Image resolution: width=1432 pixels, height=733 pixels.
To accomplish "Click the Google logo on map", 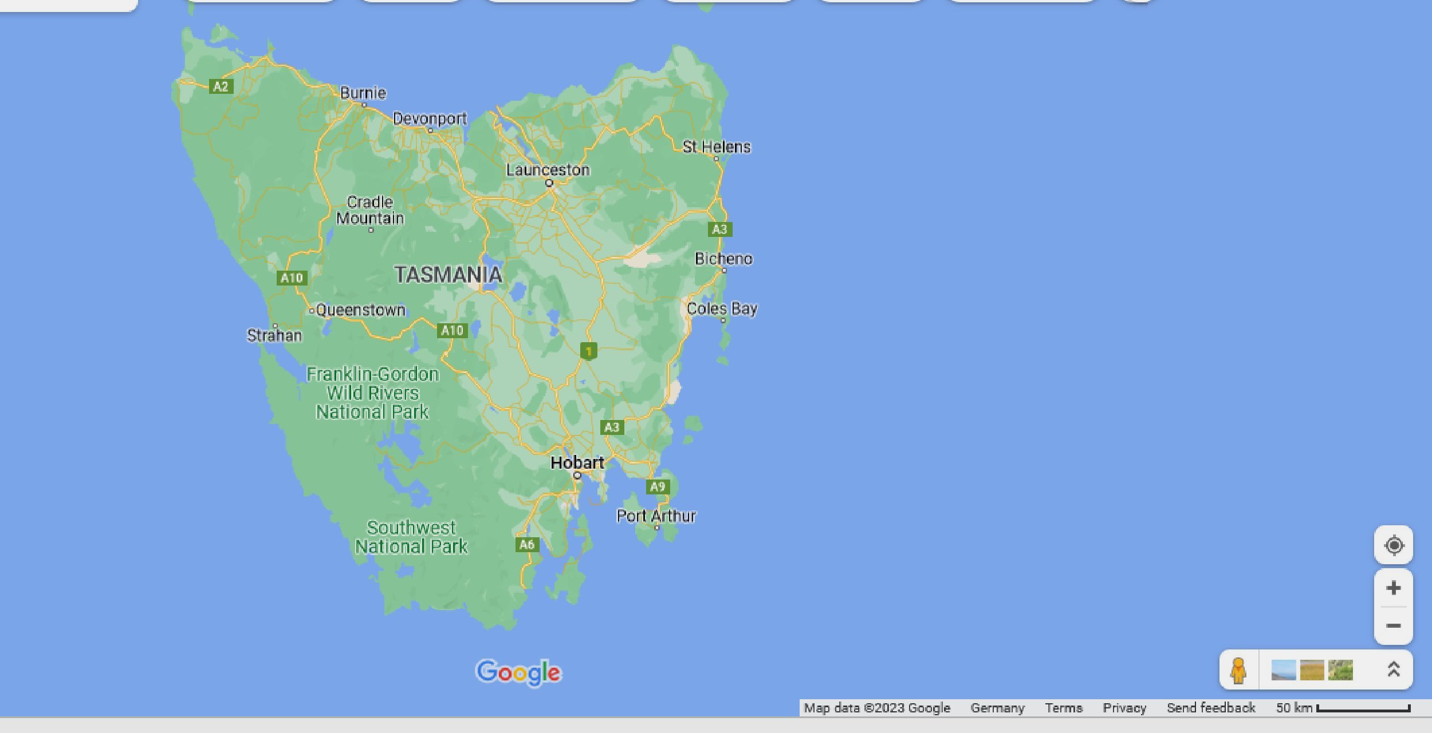I will [519, 672].
